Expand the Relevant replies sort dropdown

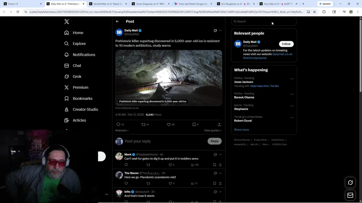122,131
